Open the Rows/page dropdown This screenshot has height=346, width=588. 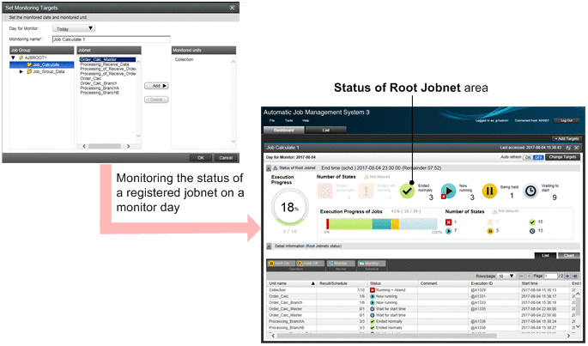(x=506, y=276)
